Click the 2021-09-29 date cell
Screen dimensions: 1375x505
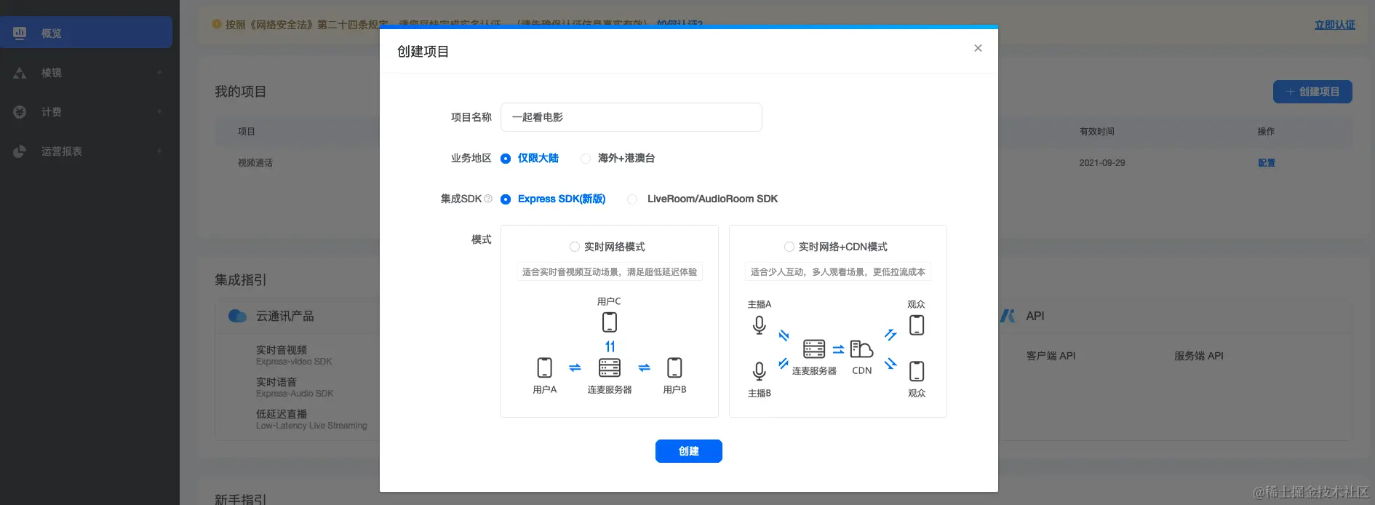(x=1101, y=163)
